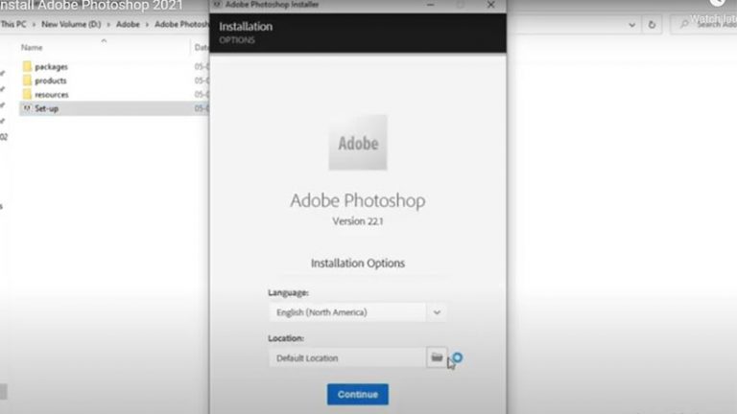The height and width of the screenshot is (414, 737).
Task: Click the Adobe logo in installer
Action: pos(358,142)
